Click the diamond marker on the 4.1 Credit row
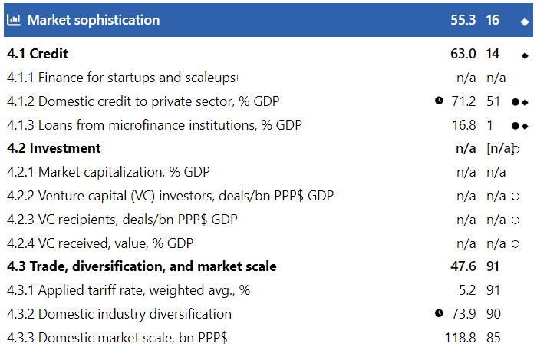The image size is (537, 357). click(525, 55)
